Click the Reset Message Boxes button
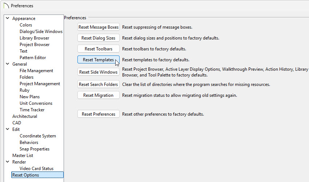Viewport: 309px width, 182px height. (x=99, y=27)
